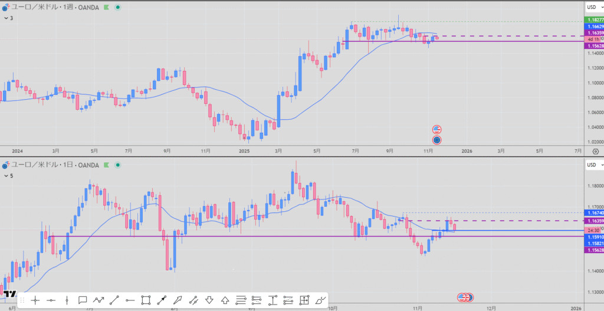604x311 pixels.
Task: Pick the zigzag polyline path tool
Action: coord(99,300)
